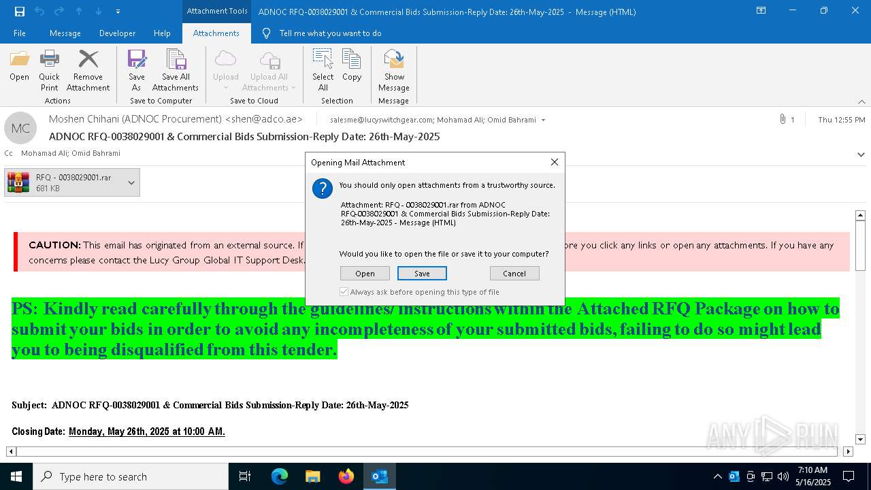The image size is (871, 490).
Task: Open the Help tab
Action: pos(162,33)
